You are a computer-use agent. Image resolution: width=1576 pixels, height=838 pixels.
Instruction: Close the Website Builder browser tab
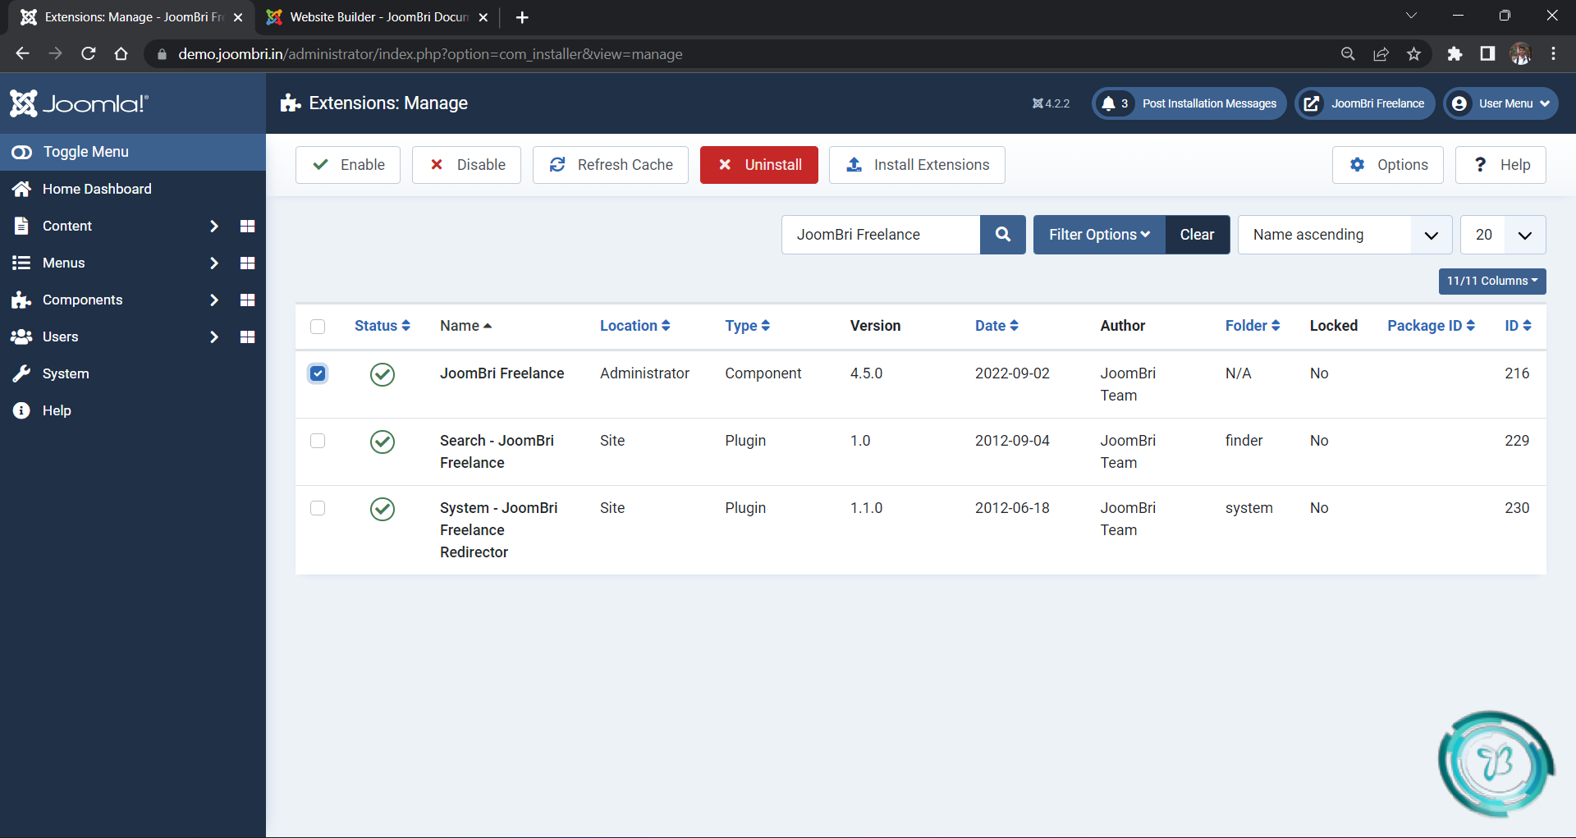tap(483, 17)
